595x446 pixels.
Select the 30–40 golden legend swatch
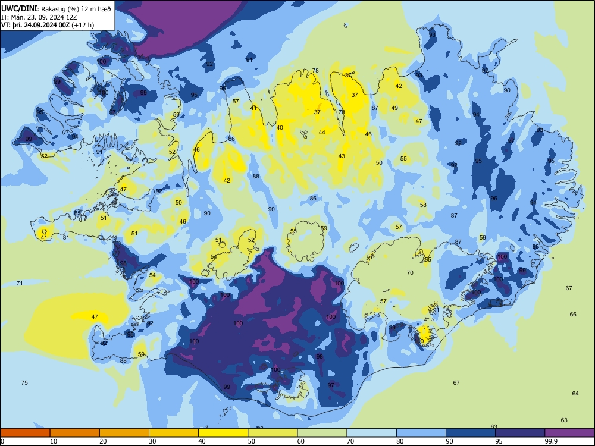coord(174,433)
